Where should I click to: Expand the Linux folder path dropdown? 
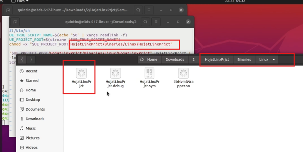tap(274, 60)
